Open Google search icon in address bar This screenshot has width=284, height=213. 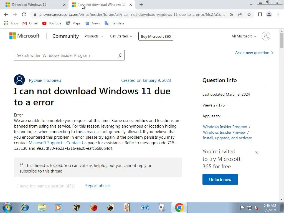pos(231,14)
